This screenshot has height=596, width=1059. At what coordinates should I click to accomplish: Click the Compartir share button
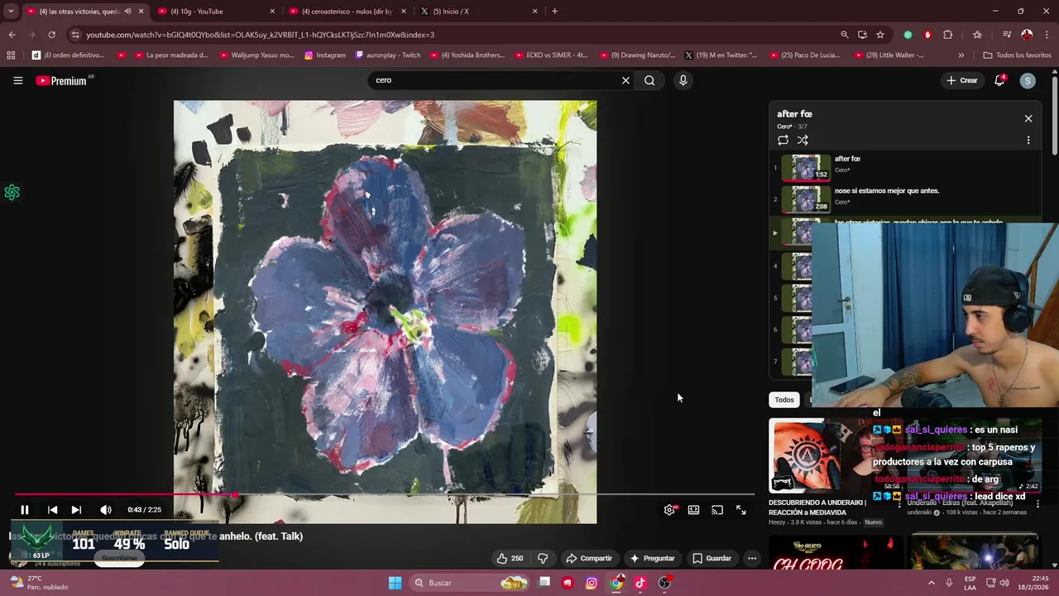589,558
